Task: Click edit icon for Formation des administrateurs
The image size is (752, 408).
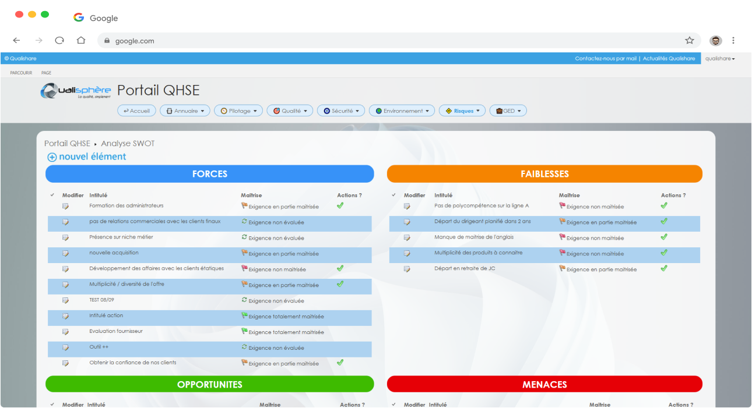Action: click(65, 206)
